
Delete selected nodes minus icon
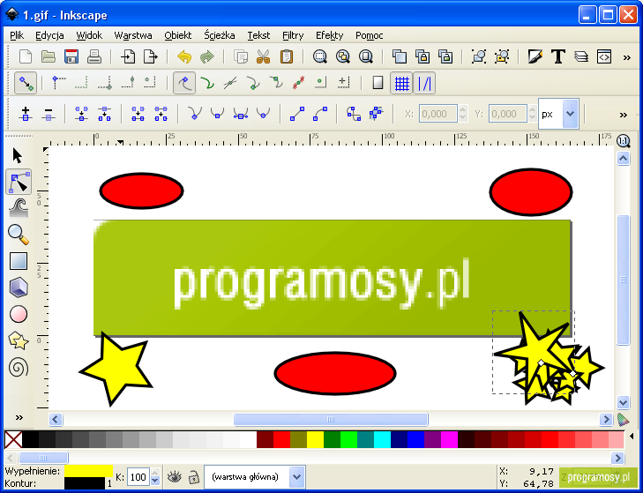(49, 114)
